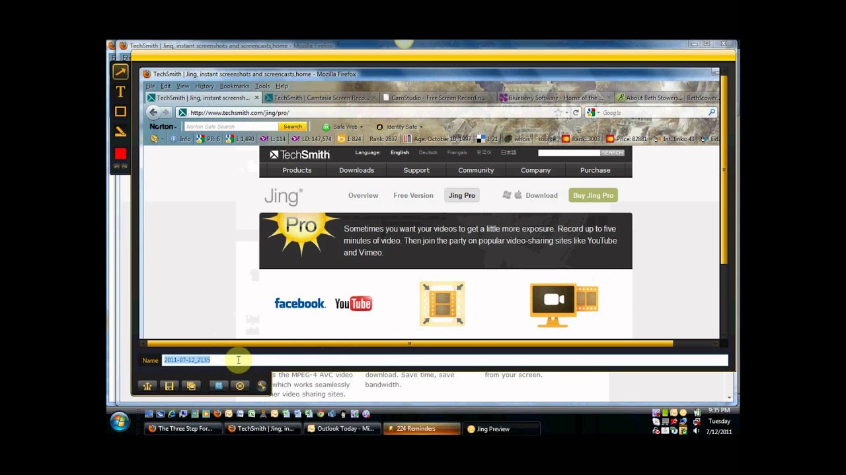Open the Bookmarks menu in Firefox
Screen dimensions: 846x475
point(235,86)
